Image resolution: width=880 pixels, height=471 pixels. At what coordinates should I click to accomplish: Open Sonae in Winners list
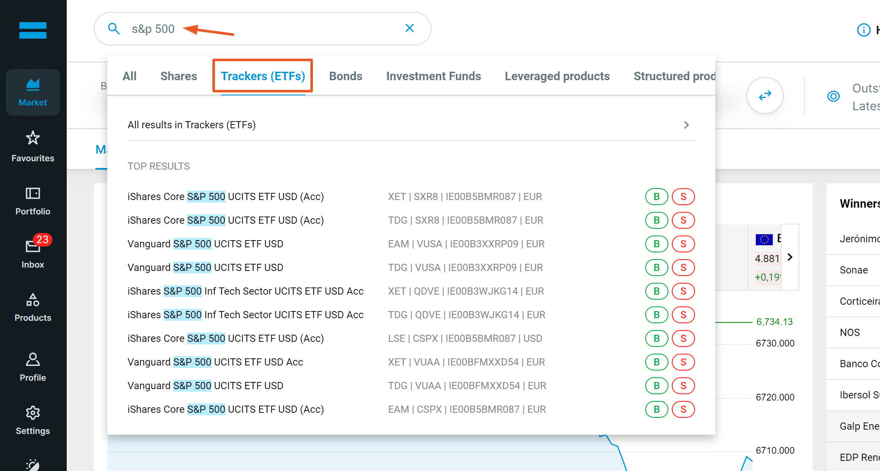pos(853,270)
